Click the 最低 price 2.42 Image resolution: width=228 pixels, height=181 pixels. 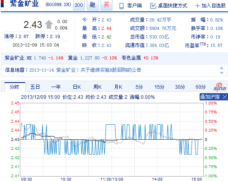pyautogui.click(x=106, y=37)
